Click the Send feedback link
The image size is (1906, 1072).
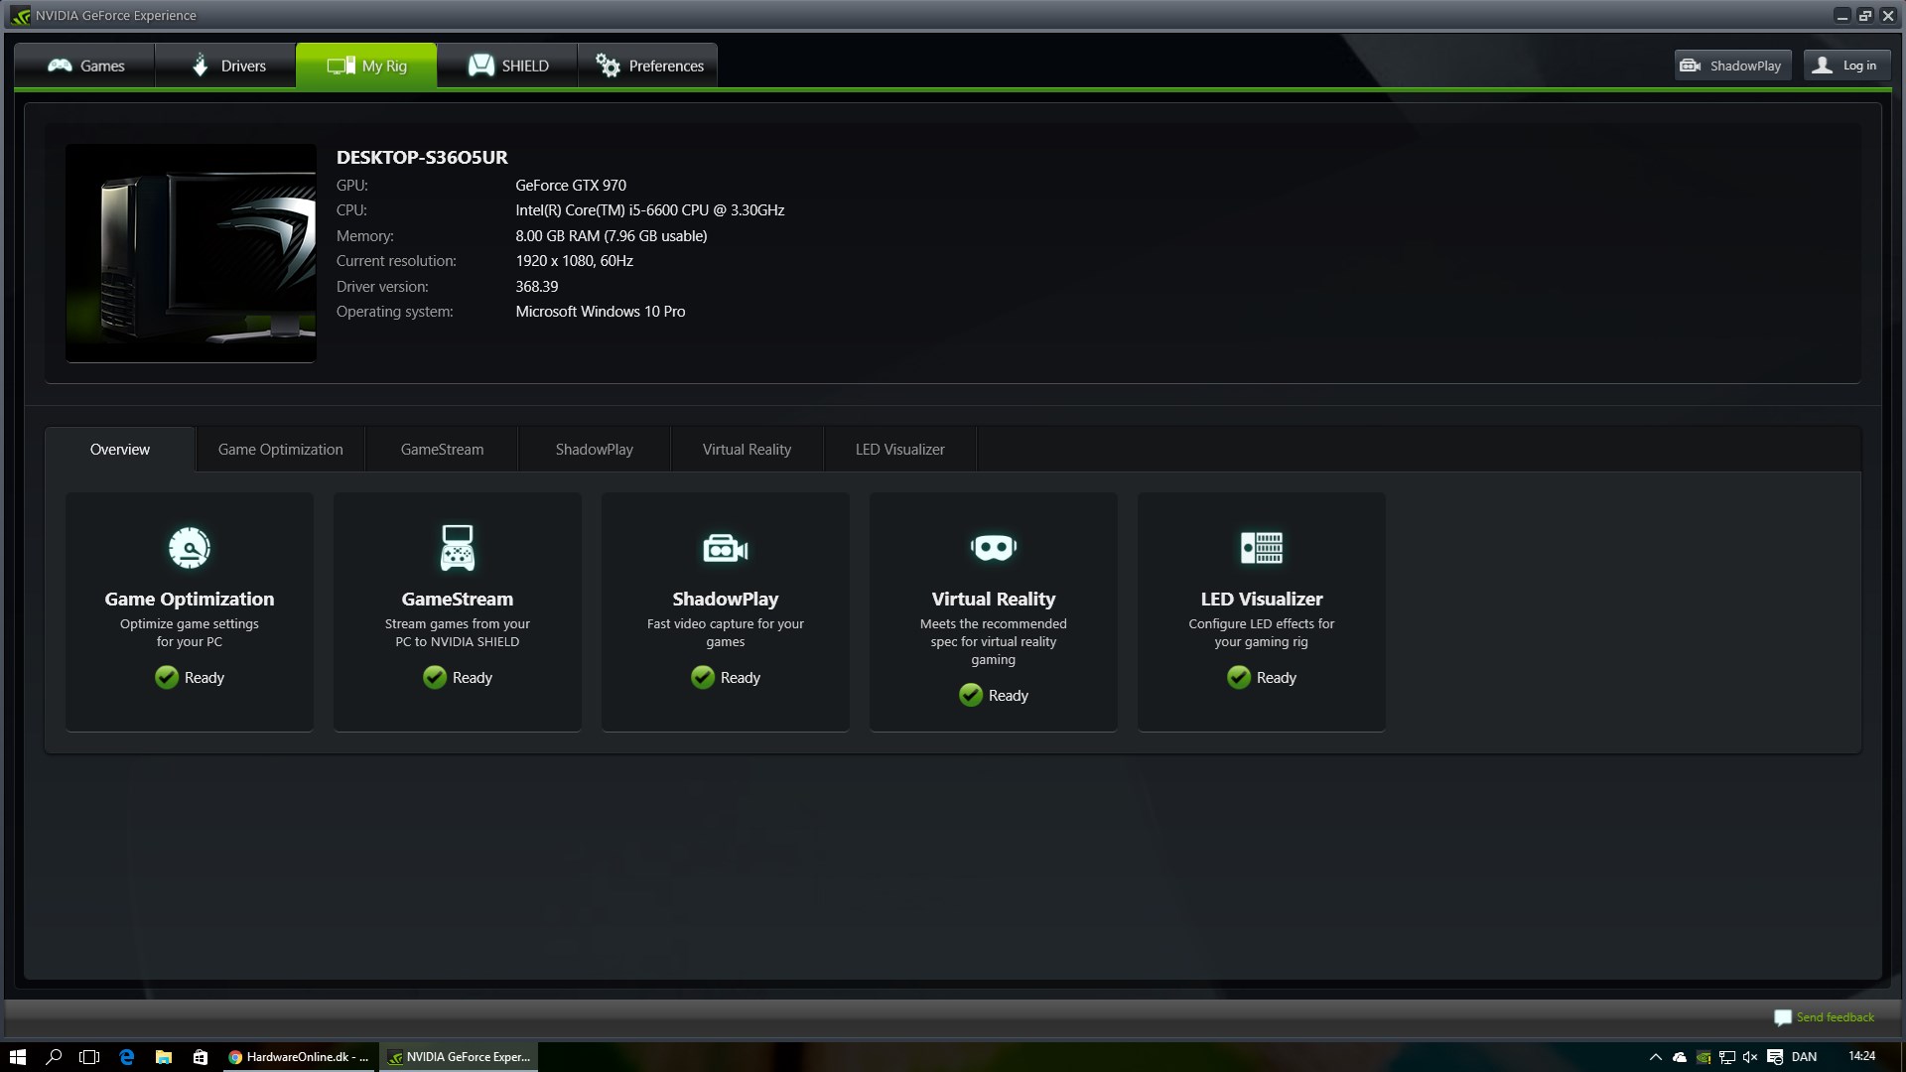click(1834, 1017)
